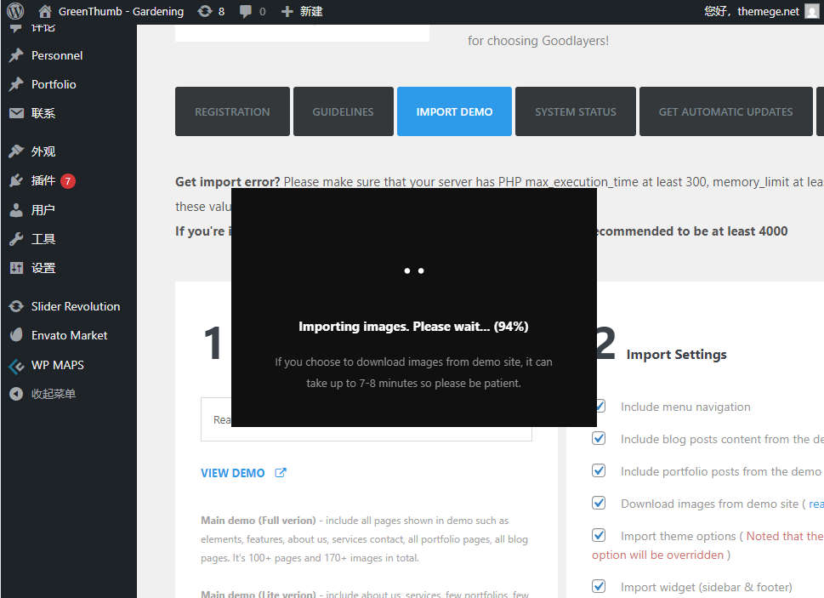Click the collapse menu arrow icon
Image resolution: width=824 pixels, height=598 pixels.
(16, 394)
